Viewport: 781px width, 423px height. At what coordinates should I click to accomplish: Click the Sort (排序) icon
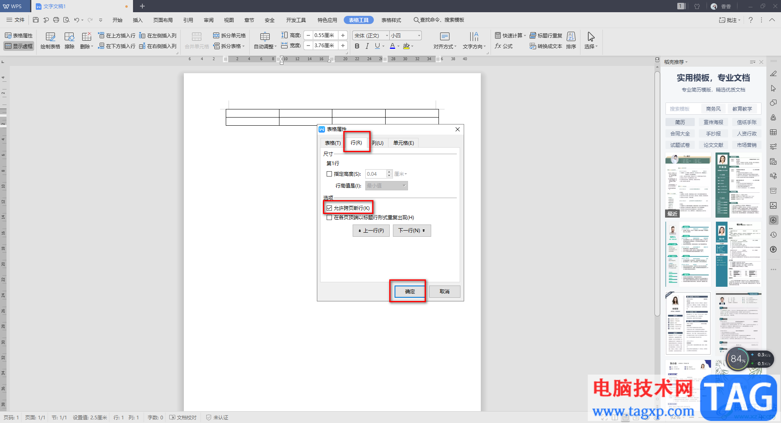pyautogui.click(x=571, y=40)
